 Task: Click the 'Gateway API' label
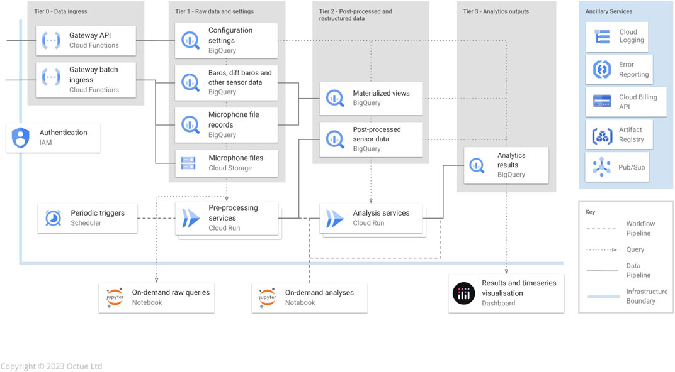90,35
